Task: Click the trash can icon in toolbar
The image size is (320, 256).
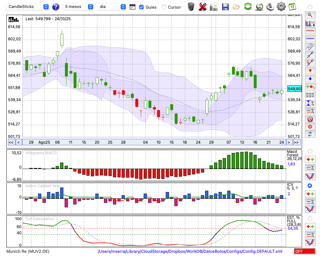Action: (191, 7)
